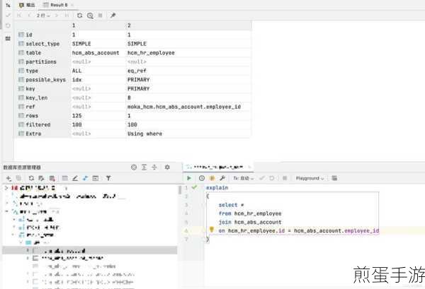Select the highlighted table row in explorer tree
Screen dimensions: 425x289
click(90, 251)
